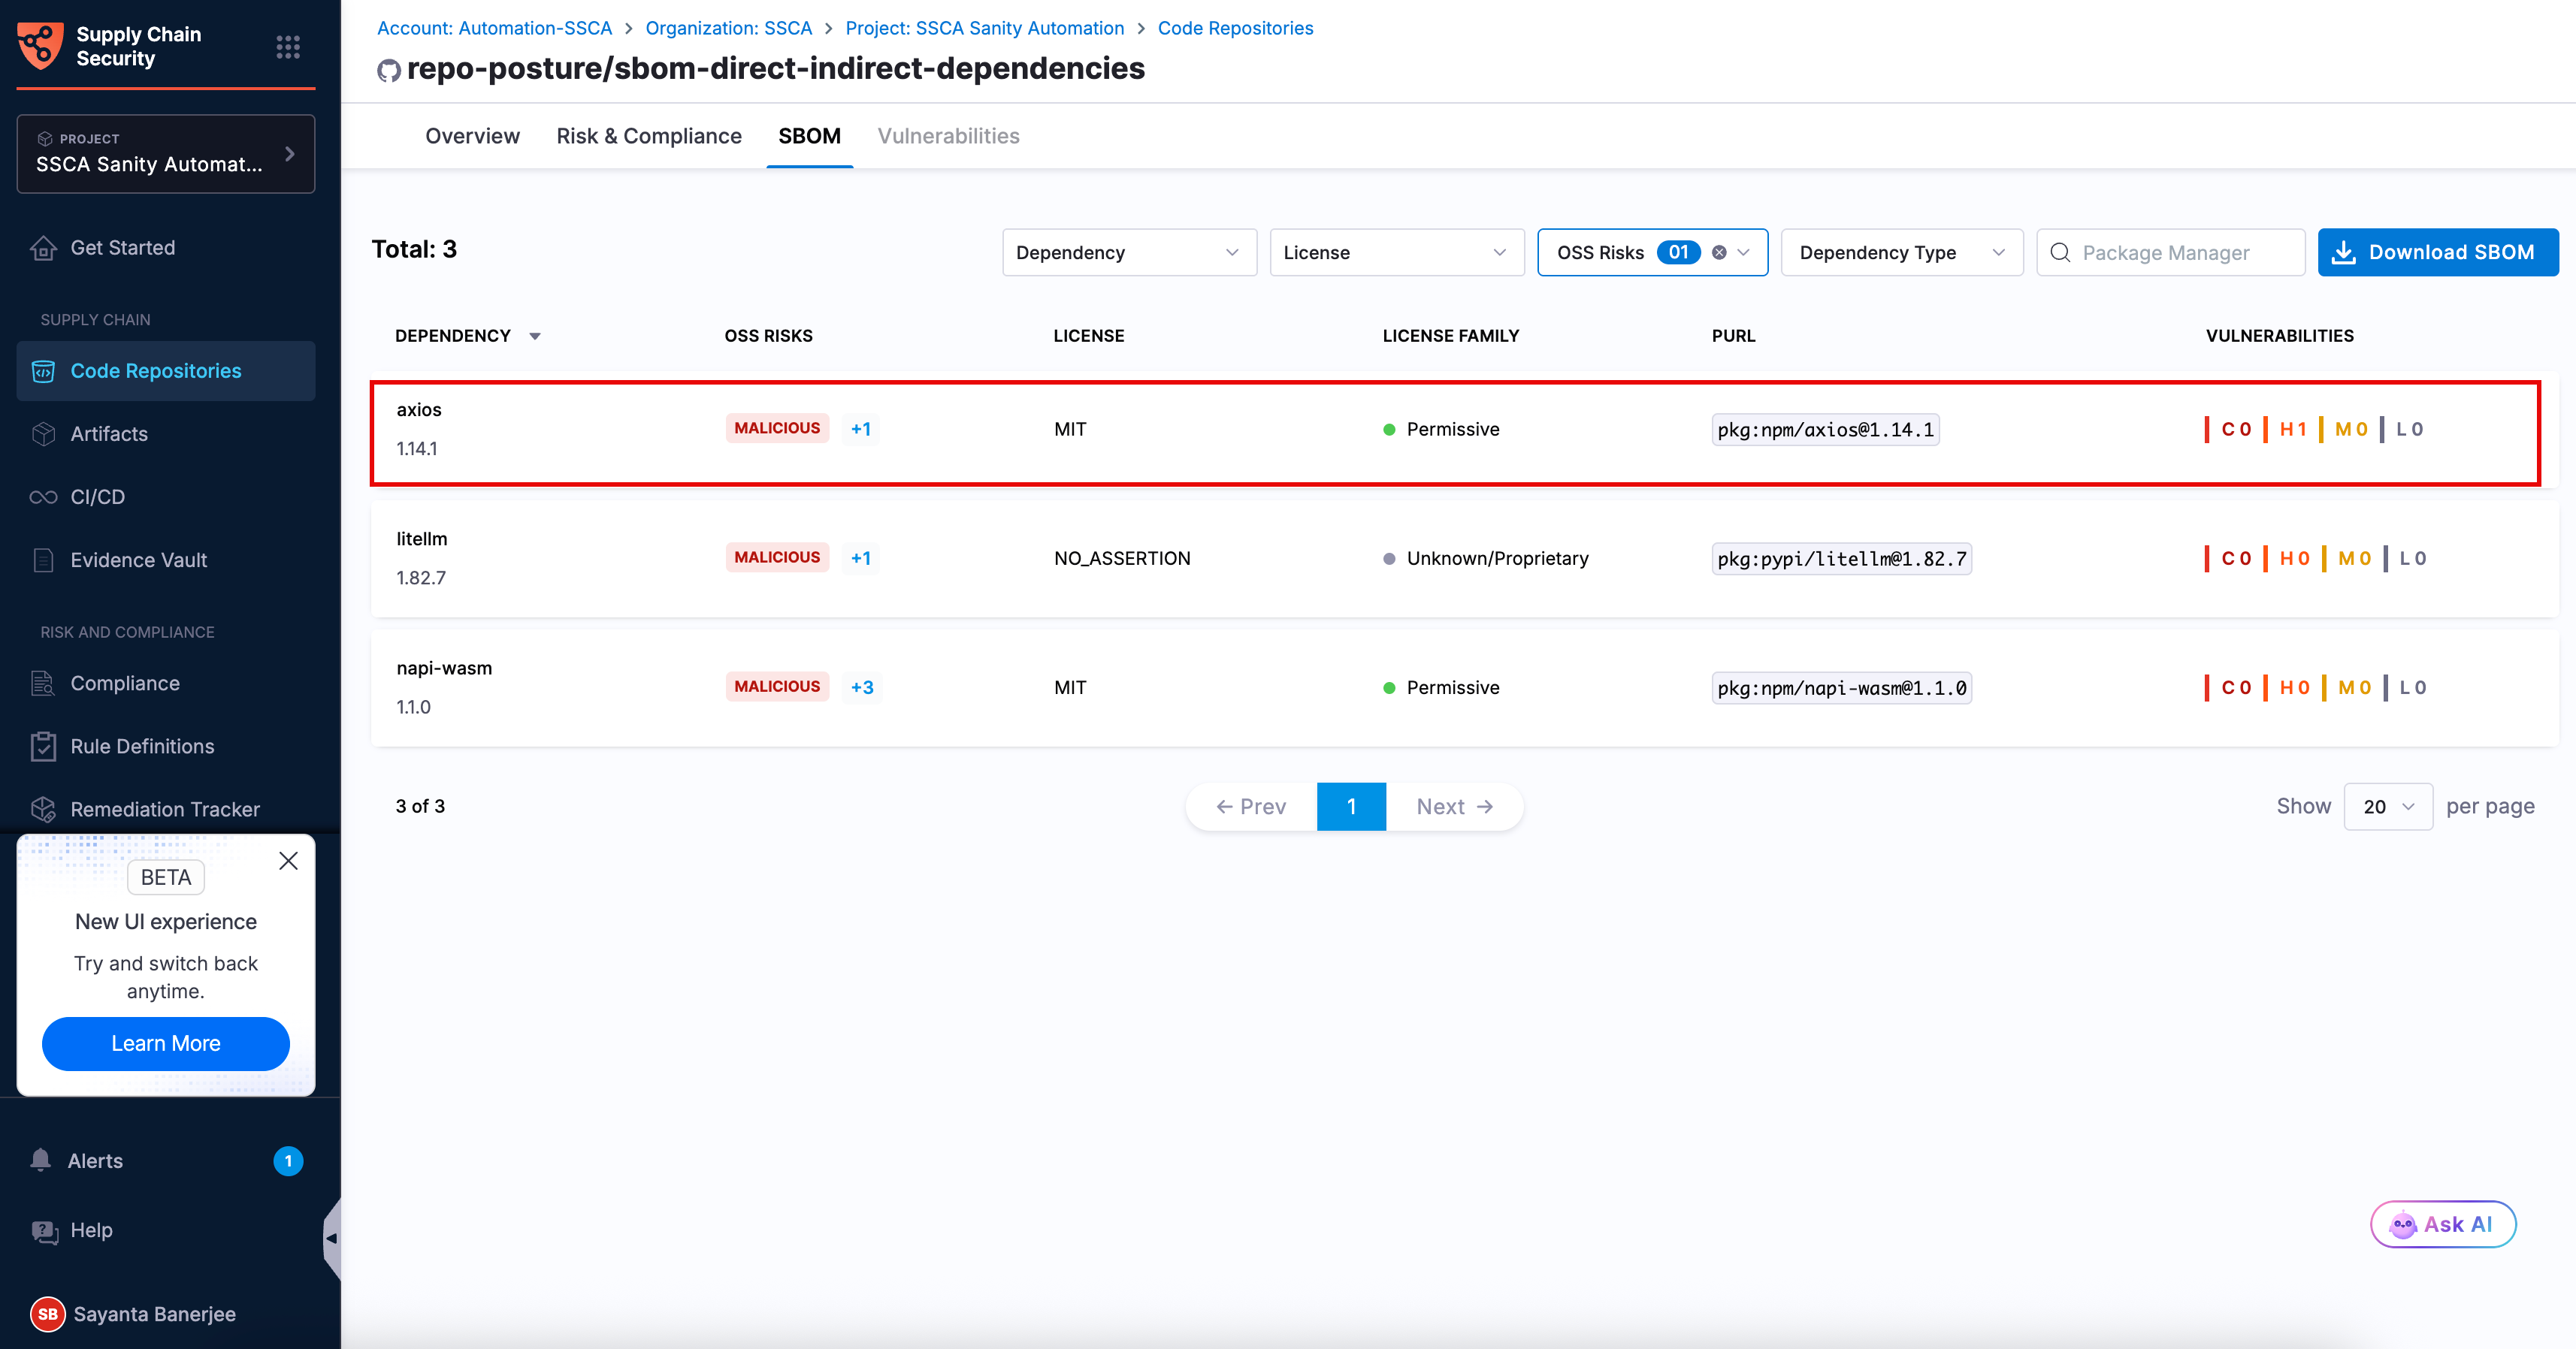The height and width of the screenshot is (1349, 2576).
Task: Click the Download SBOM button
Action: [x=2437, y=253]
